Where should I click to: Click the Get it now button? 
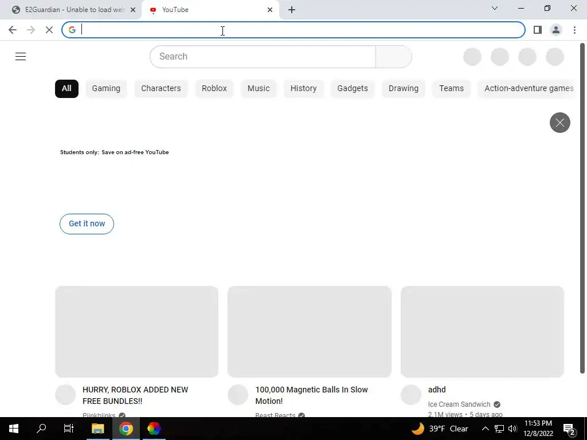[87, 224]
